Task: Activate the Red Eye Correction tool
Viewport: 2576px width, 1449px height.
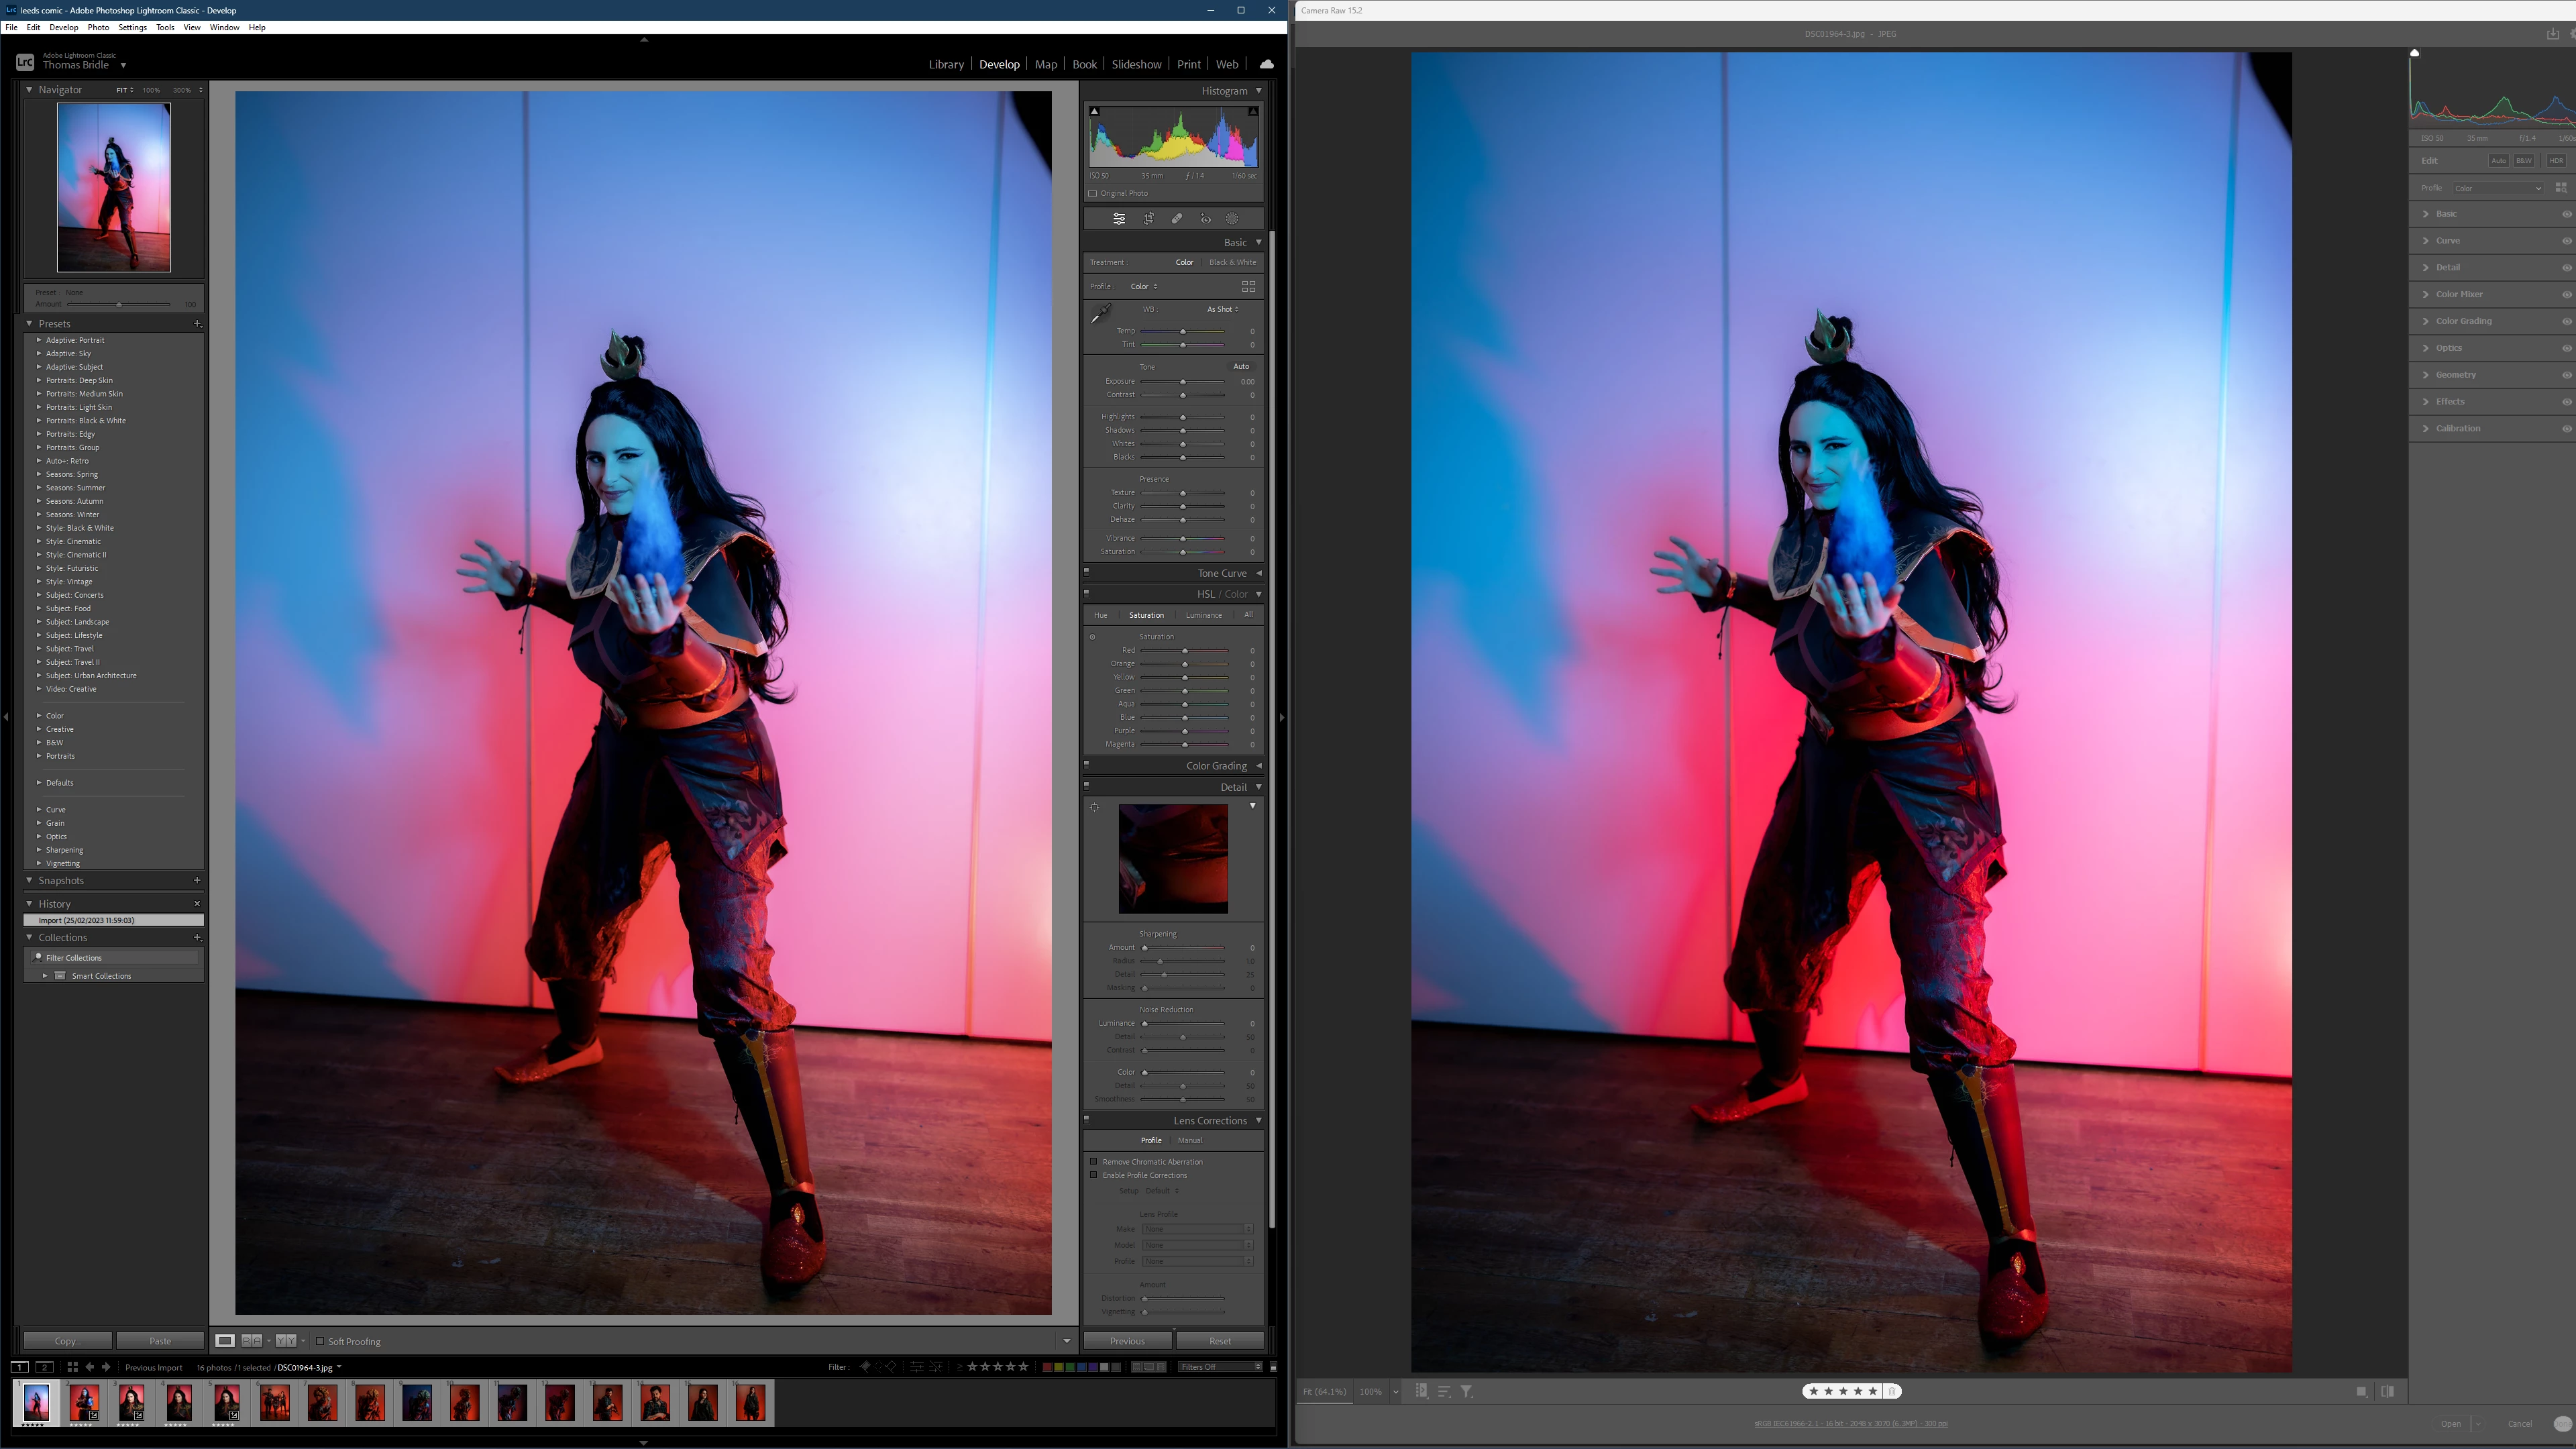Action: coord(1206,219)
